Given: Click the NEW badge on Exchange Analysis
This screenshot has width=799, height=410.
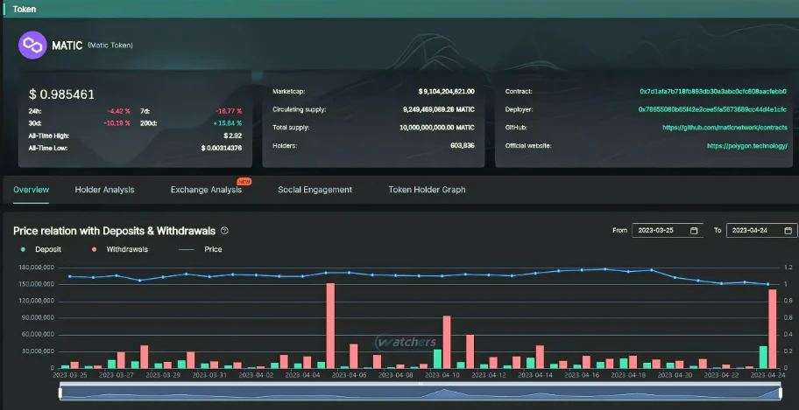Looking at the screenshot, I should 244,182.
